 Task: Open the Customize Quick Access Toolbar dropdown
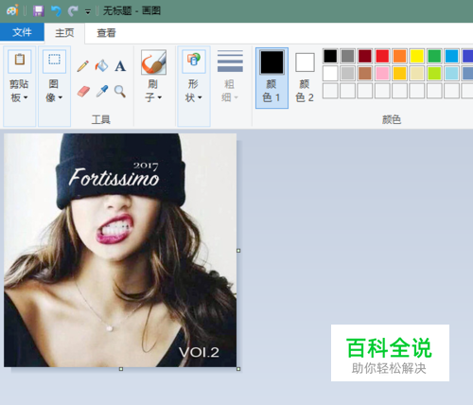tap(88, 12)
